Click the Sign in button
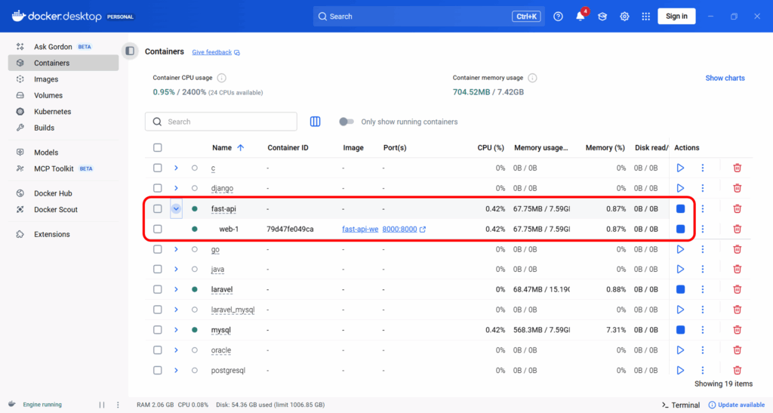Screen dimensions: 773x413 [676, 17]
